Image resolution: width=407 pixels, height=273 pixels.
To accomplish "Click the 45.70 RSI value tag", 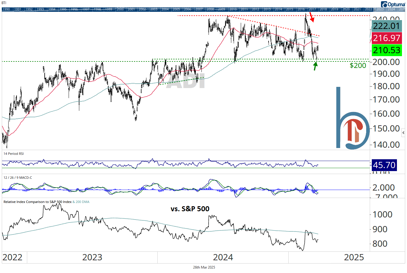I will coord(384,165).
